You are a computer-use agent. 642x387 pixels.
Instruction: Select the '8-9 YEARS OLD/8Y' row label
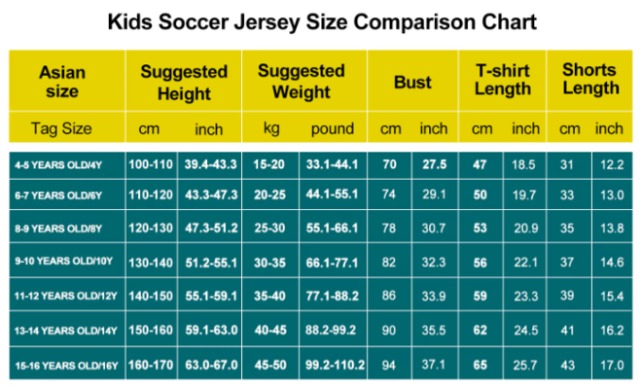(58, 229)
